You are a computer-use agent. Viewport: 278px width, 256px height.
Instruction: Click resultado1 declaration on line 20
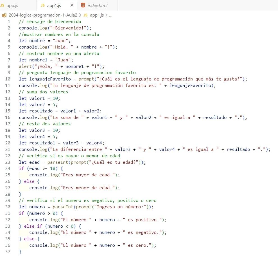pos(42,143)
